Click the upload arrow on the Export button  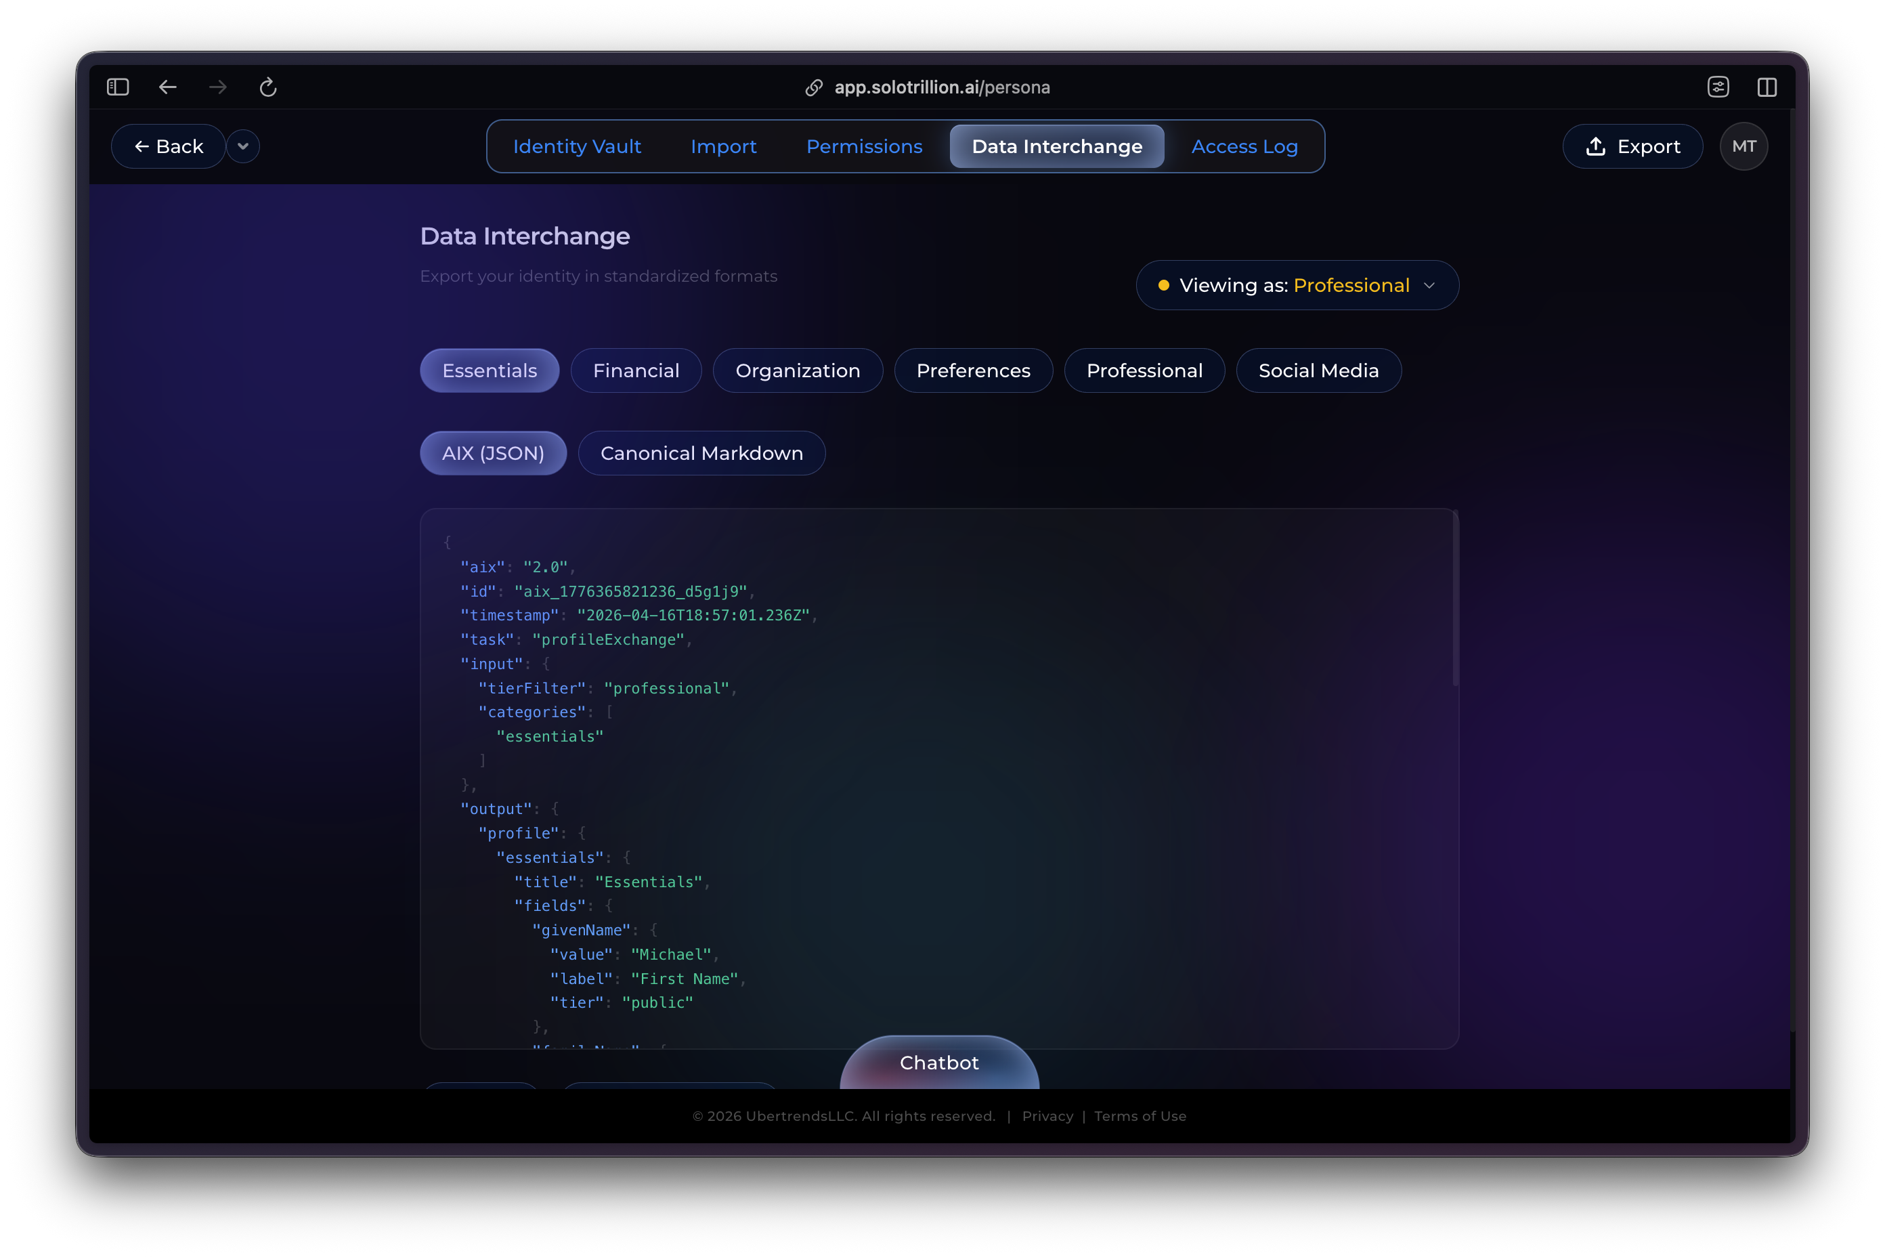click(x=1595, y=146)
